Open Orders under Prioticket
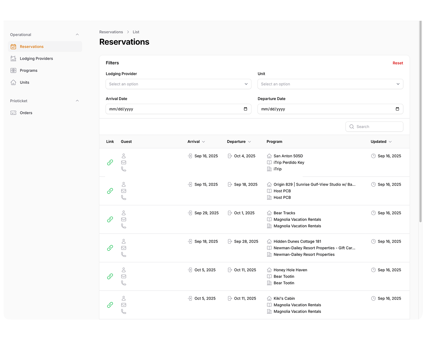This screenshot has height=340, width=426. click(45, 113)
